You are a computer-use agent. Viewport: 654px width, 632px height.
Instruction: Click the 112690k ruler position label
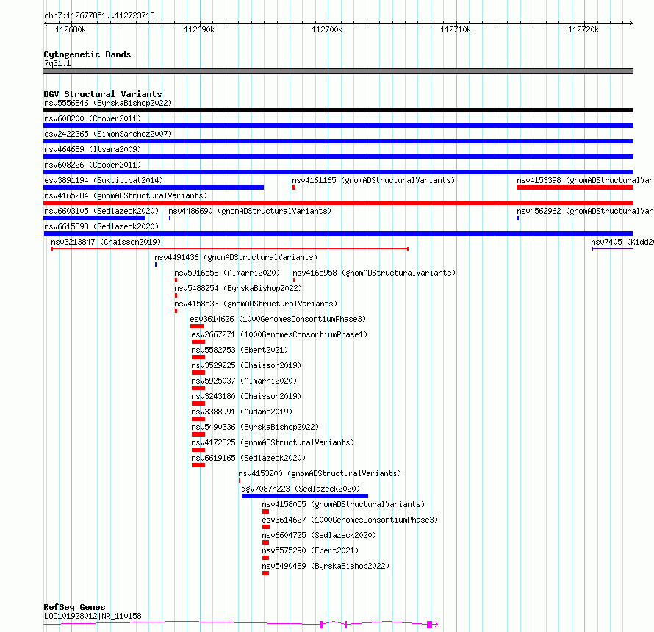coord(199,29)
